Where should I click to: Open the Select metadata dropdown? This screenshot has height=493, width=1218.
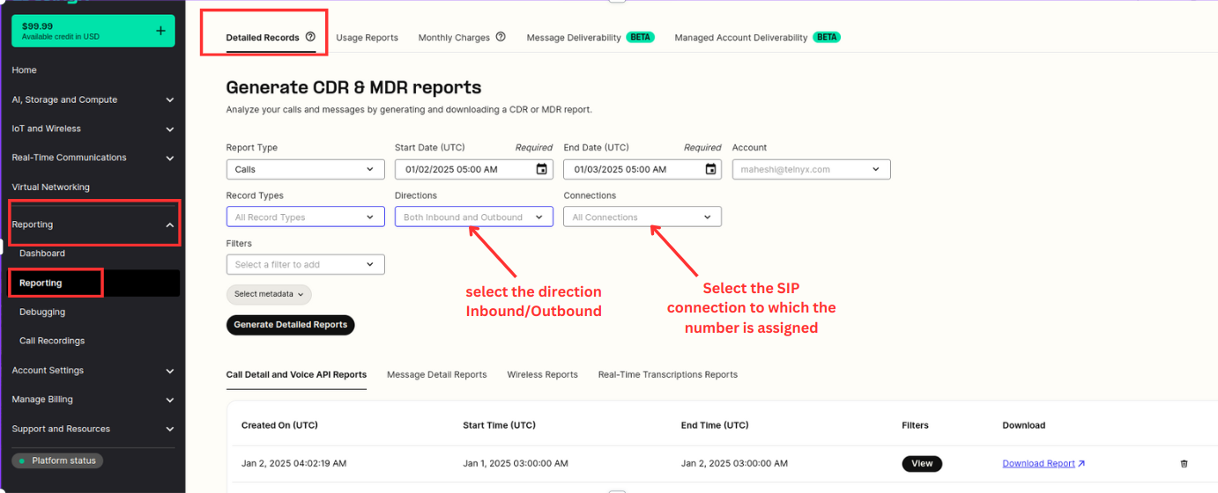pyautogui.click(x=269, y=294)
